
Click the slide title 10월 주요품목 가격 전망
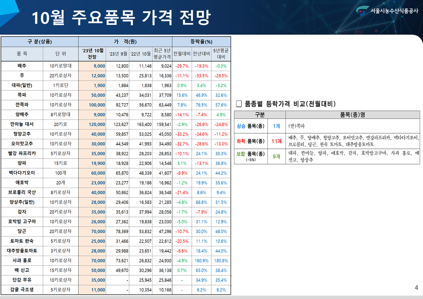[x=121, y=18]
